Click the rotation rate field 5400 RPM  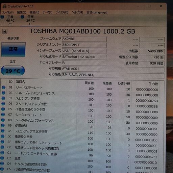152,51
